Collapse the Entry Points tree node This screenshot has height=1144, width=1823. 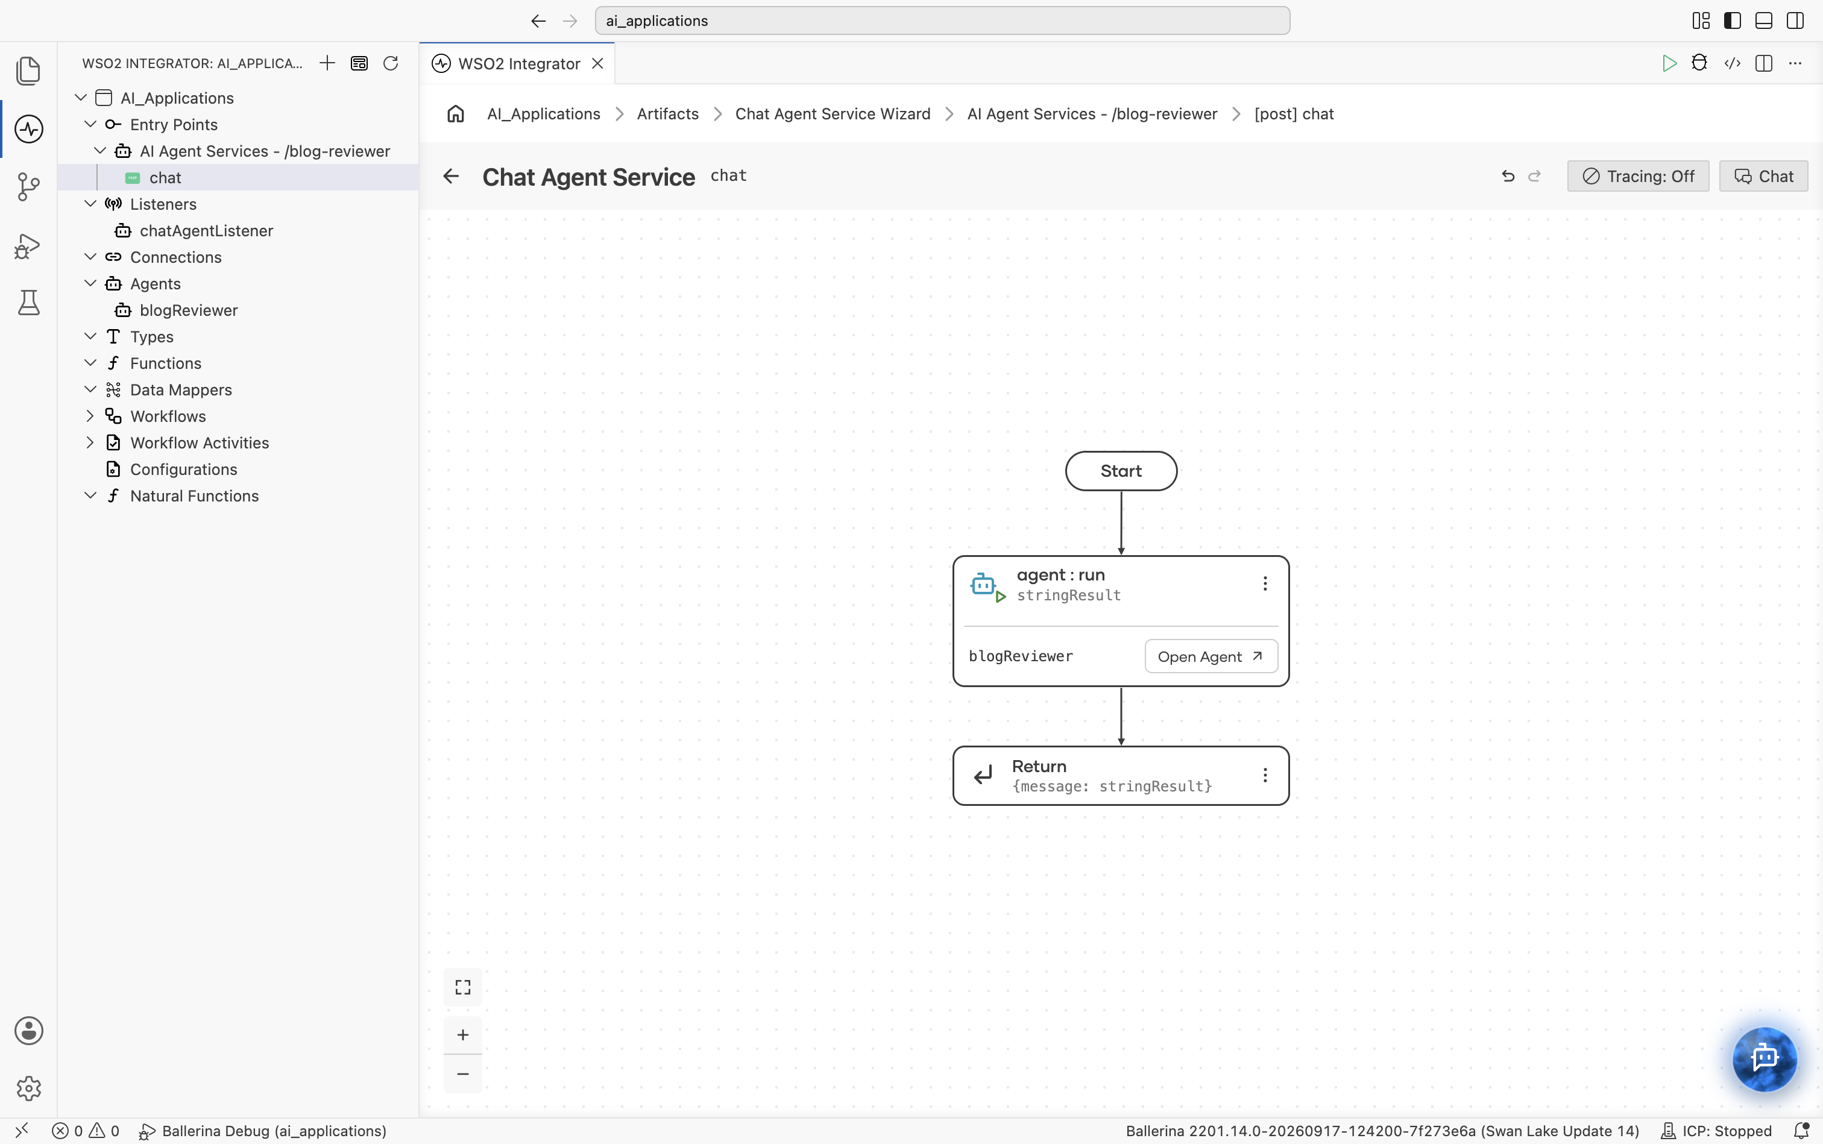90,124
